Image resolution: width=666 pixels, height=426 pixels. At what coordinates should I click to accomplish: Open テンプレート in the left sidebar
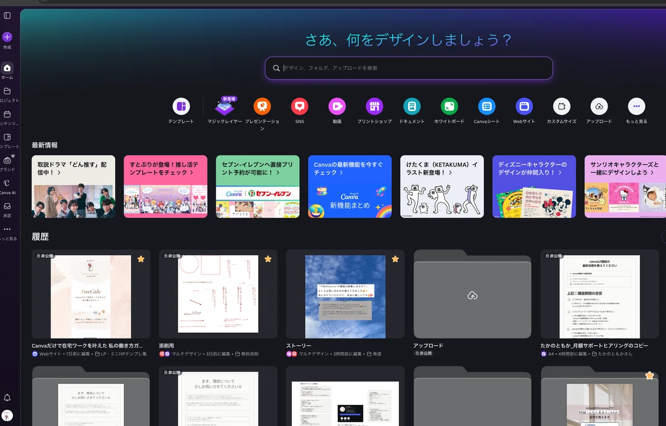point(7,137)
